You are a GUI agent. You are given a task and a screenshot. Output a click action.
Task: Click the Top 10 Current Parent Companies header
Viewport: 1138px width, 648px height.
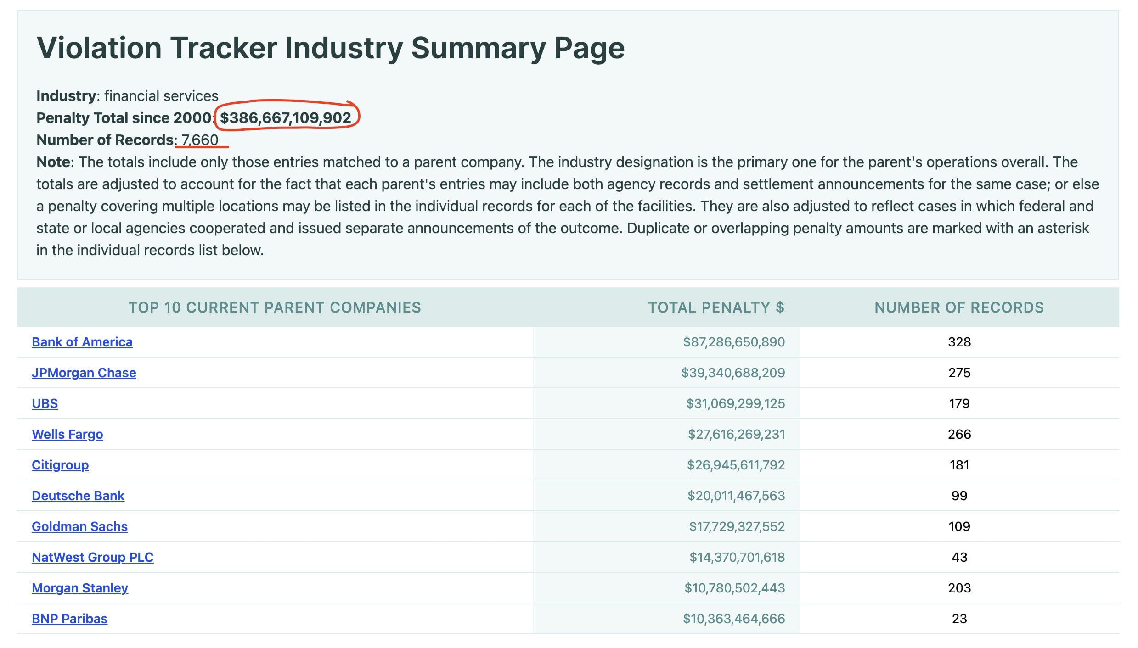coord(275,307)
